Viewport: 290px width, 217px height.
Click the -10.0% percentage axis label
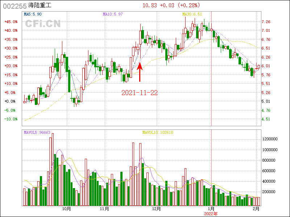(x=11, y=119)
